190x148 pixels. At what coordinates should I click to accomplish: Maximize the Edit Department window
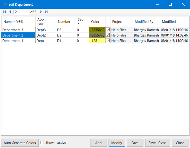[x=170, y=4]
